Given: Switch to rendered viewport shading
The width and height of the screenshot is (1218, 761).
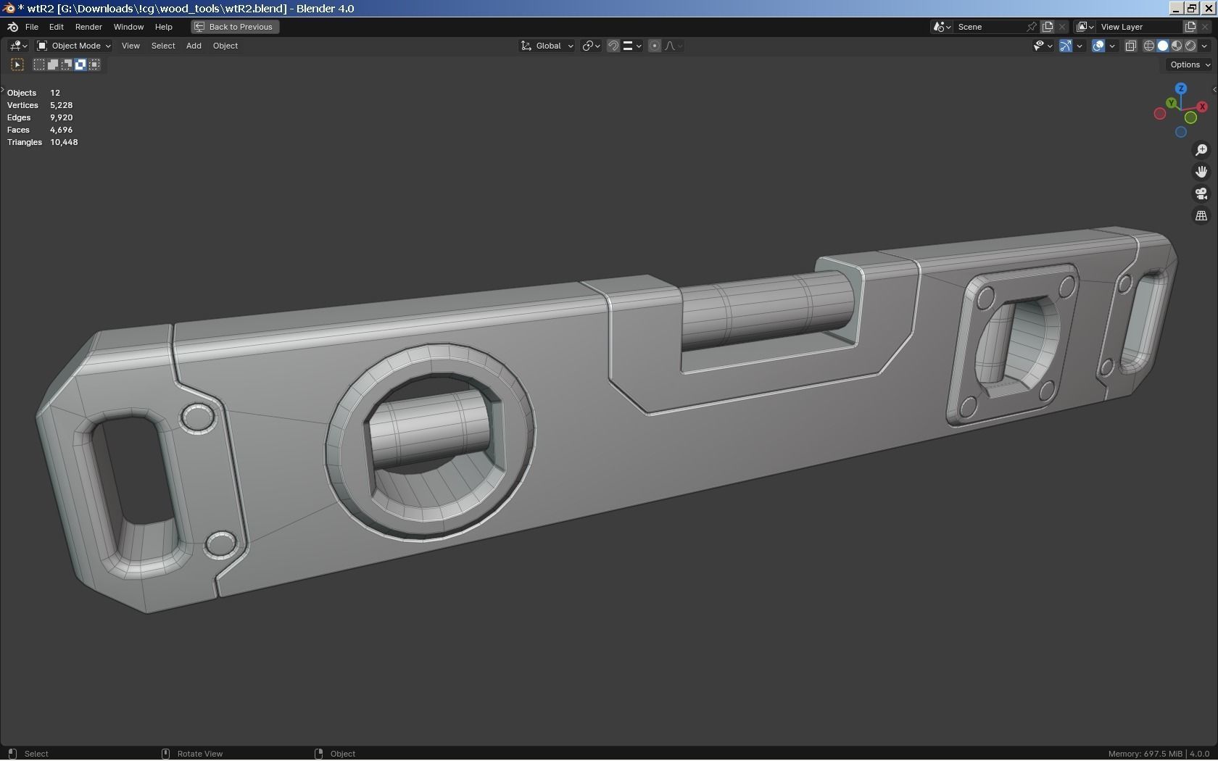Looking at the screenshot, I should coord(1190,46).
